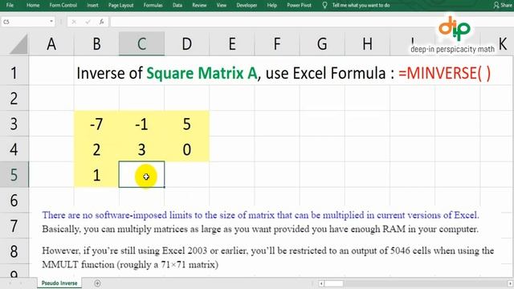Open the Page Layout tab
514x289 pixels.
tap(120, 6)
